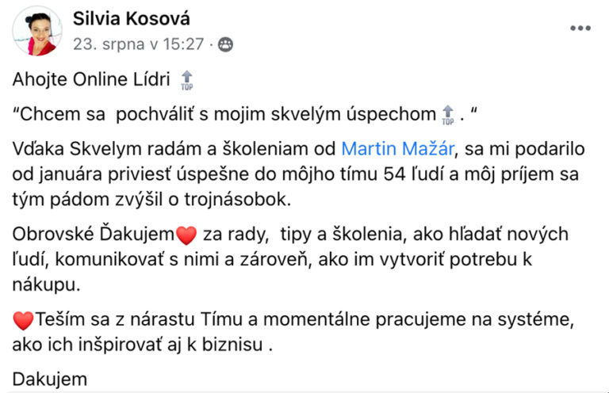609x393 pixels.
Task: Click red heart after Obrovské Ďakujem
Action: click(x=186, y=235)
